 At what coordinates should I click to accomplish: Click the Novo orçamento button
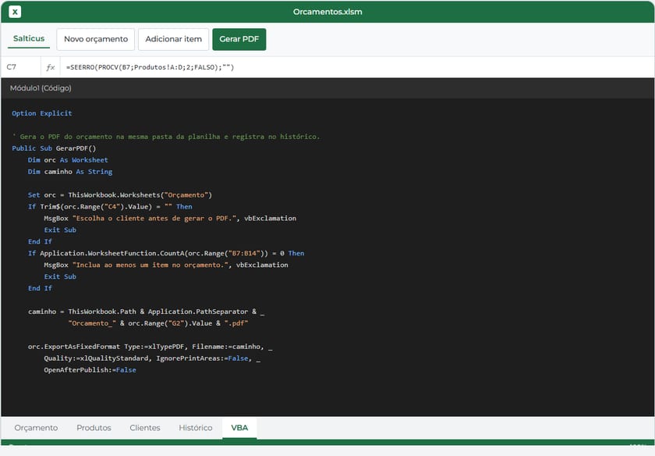[96, 39]
